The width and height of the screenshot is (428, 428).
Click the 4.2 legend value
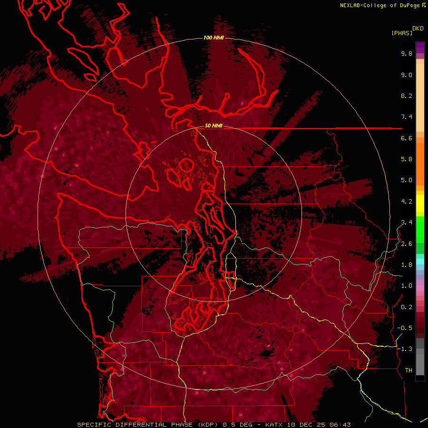[x=407, y=202]
